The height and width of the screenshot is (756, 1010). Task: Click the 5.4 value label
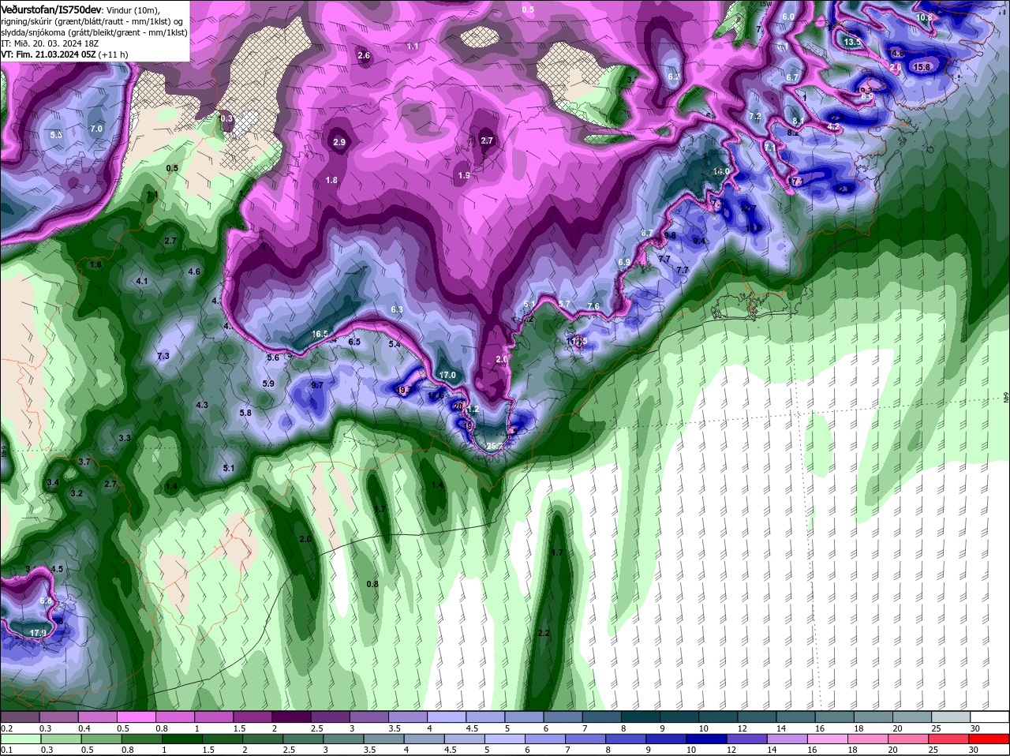(395, 344)
